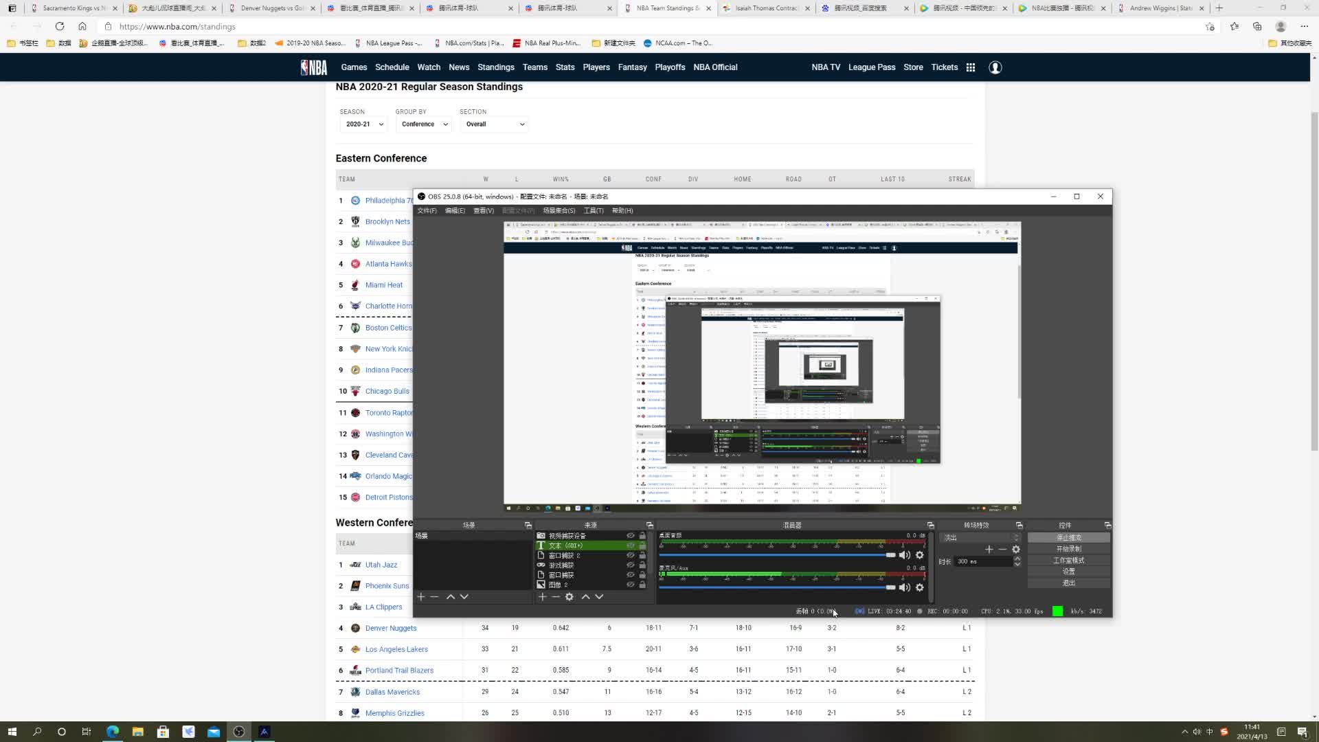Add a new scene with plus icon
This screenshot has height=742, width=1319.
421,597
